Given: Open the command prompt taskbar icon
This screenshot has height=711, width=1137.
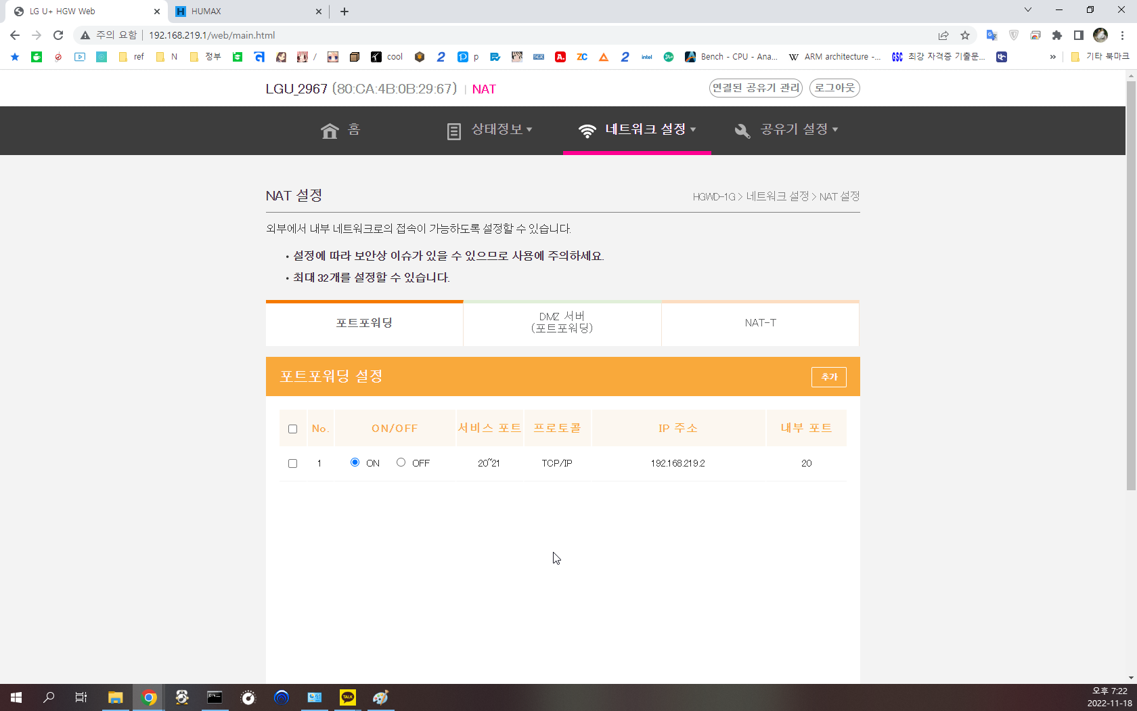Looking at the screenshot, I should point(215,697).
